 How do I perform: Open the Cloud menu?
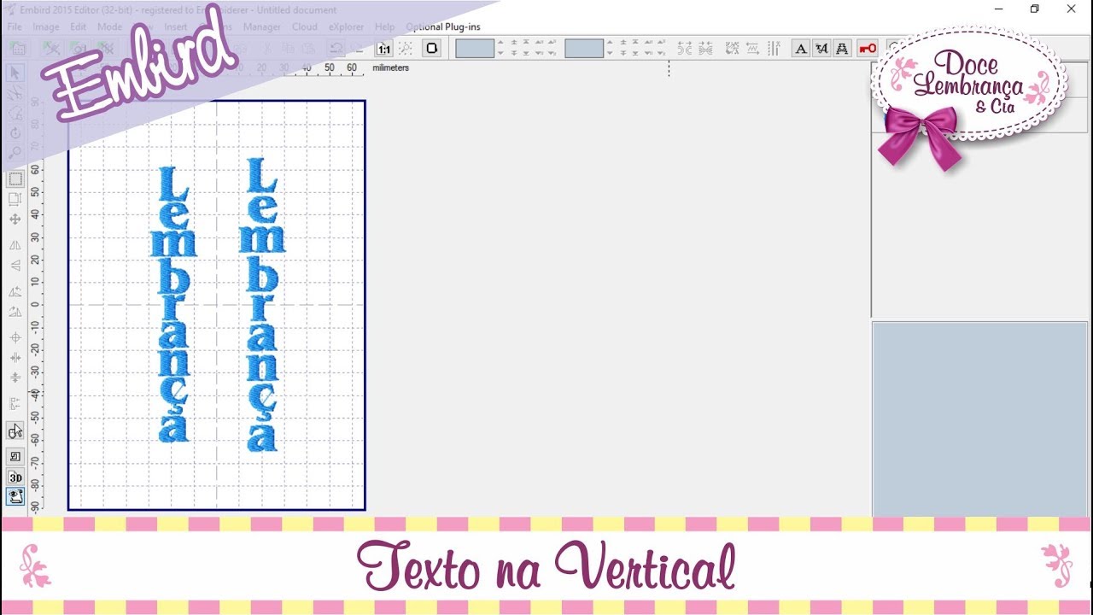305,26
